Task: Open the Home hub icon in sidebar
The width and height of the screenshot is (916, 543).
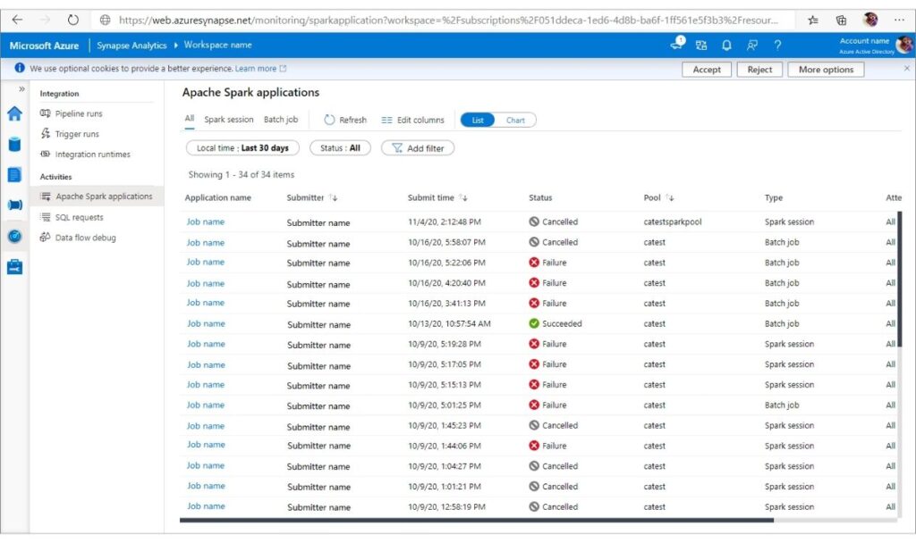Action: (14, 113)
